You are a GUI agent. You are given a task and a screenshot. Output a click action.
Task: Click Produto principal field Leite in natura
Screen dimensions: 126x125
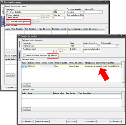point(22,18)
